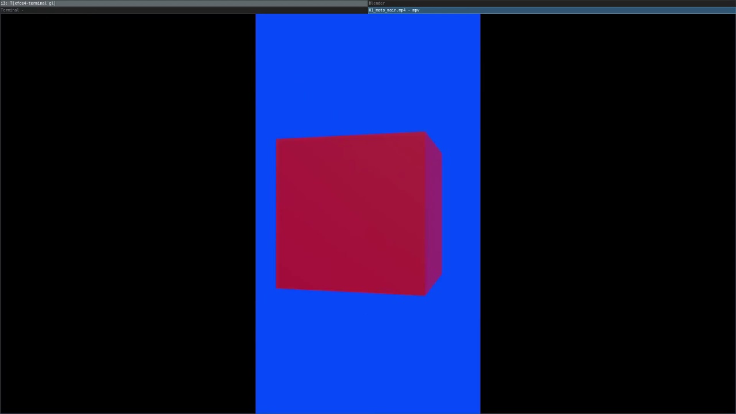Focus the 01_moto_main.mp4 mpv tab
Screen dimensions: 736x414
pyautogui.click(x=552, y=10)
